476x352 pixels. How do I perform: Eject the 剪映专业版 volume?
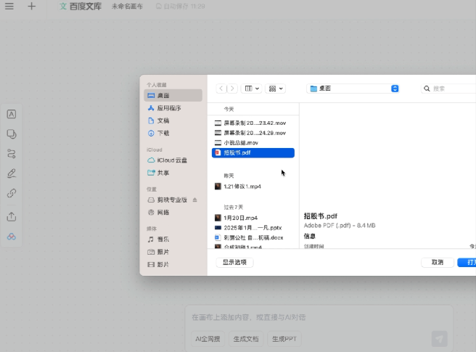click(x=195, y=200)
